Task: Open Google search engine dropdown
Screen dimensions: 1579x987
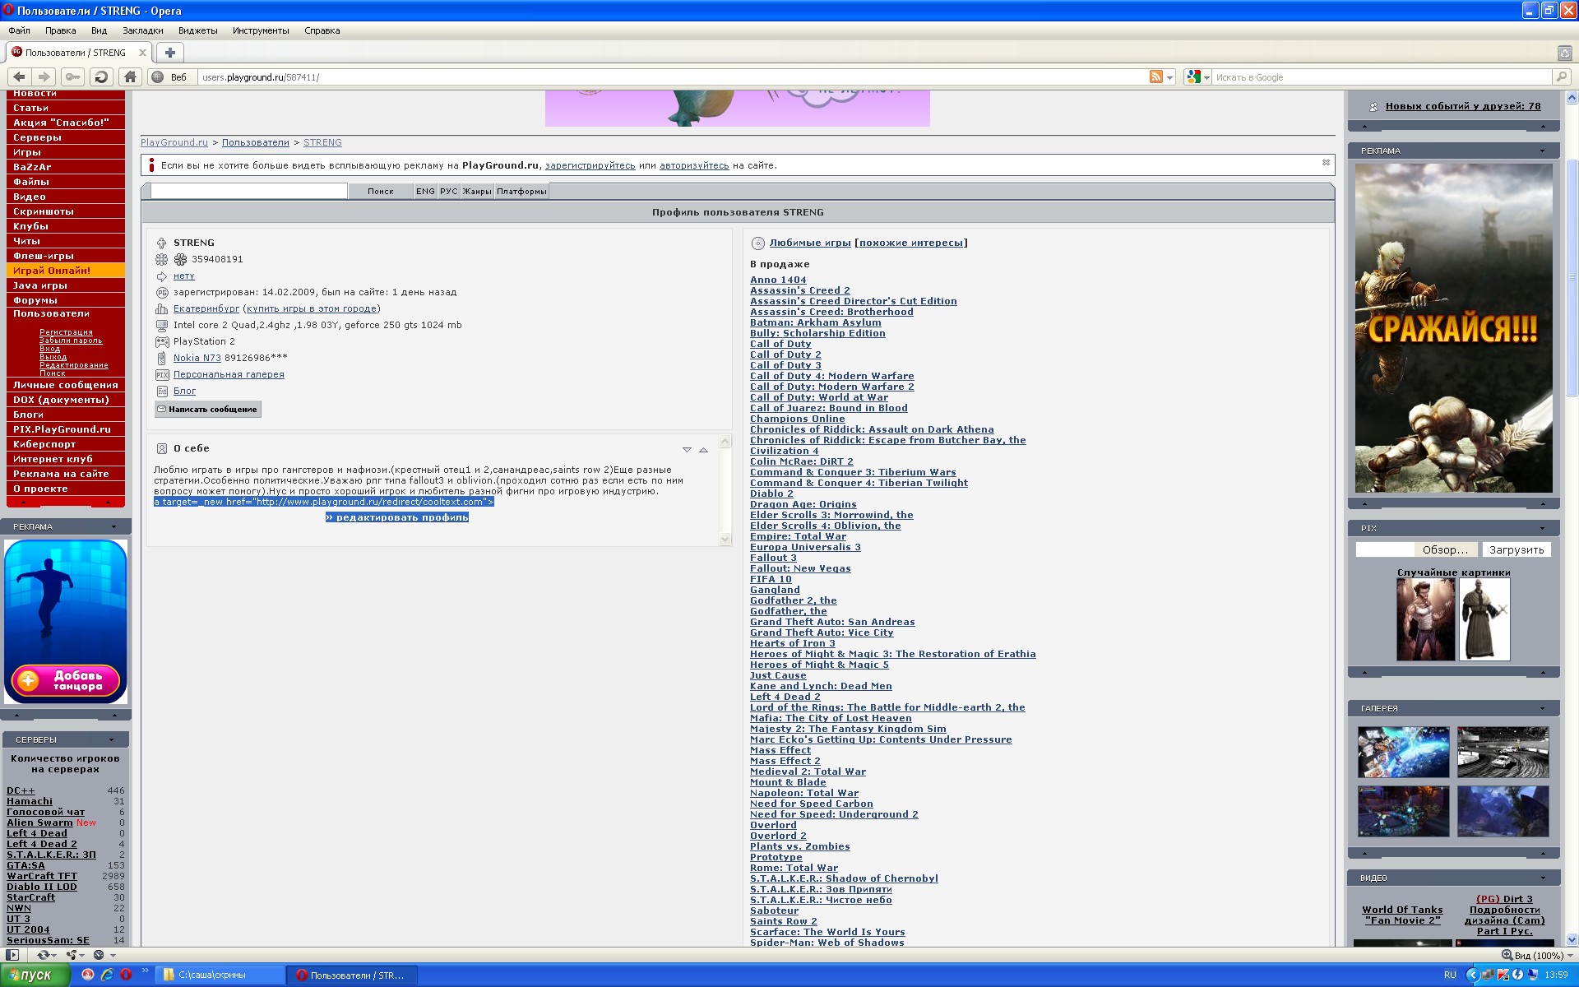Action: [x=1198, y=76]
